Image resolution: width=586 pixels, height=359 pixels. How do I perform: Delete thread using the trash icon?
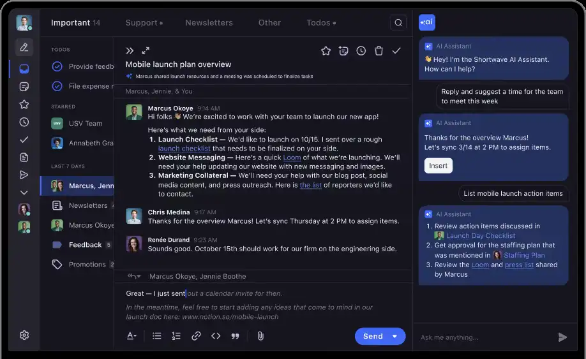tap(379, 51)
